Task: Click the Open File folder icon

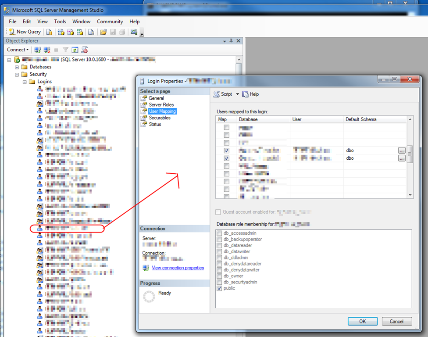Action: [103, 32]
